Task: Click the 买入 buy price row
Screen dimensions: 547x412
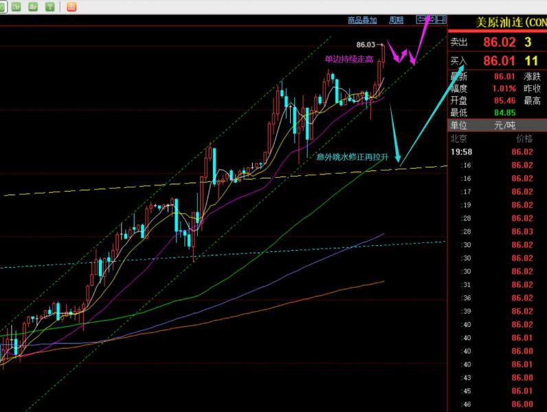Action: pos(496,60)
